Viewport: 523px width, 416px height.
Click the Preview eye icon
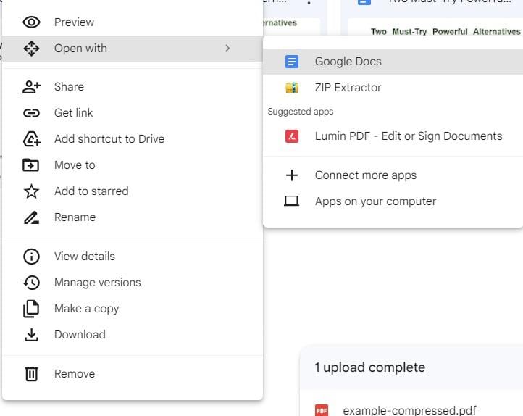(31, 22)
